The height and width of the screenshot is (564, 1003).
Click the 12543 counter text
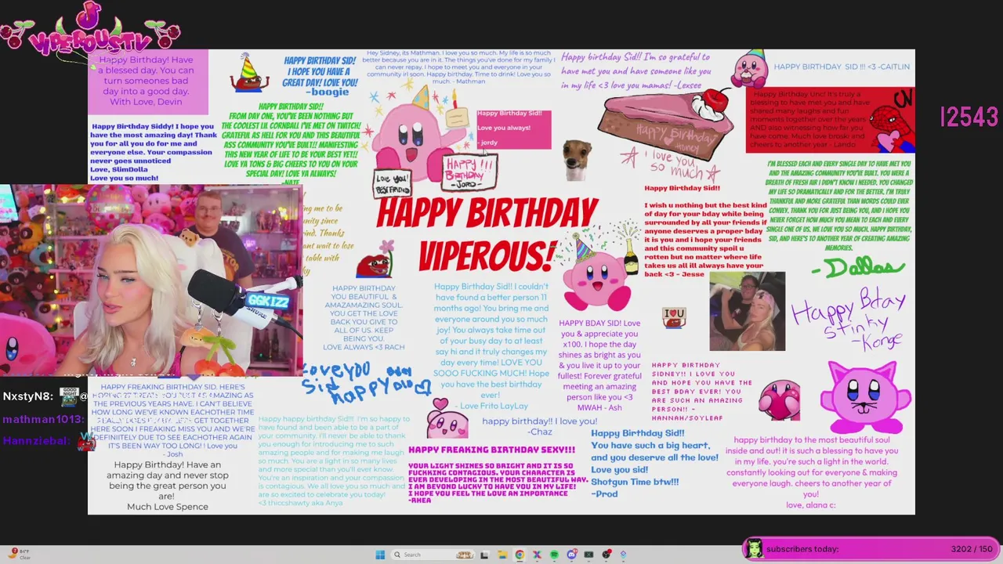(x=969, y=117)
